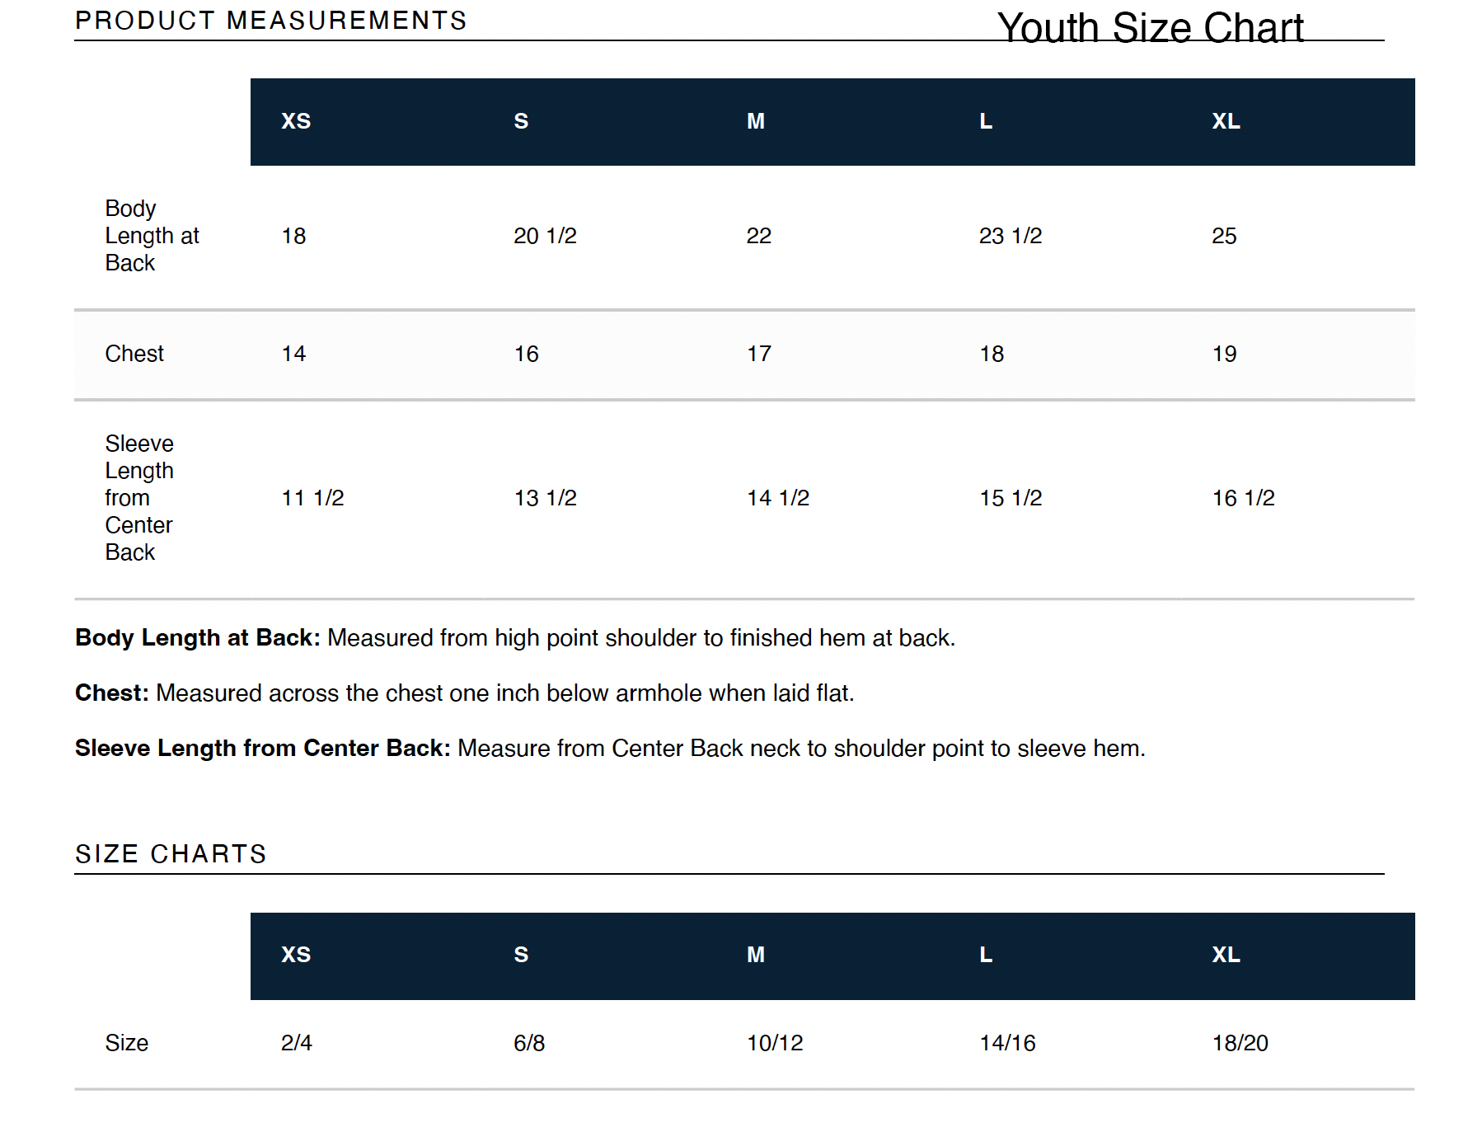
Task: Click the 16 1/2 sleeve length value
Action: (x=1243, y=498)
